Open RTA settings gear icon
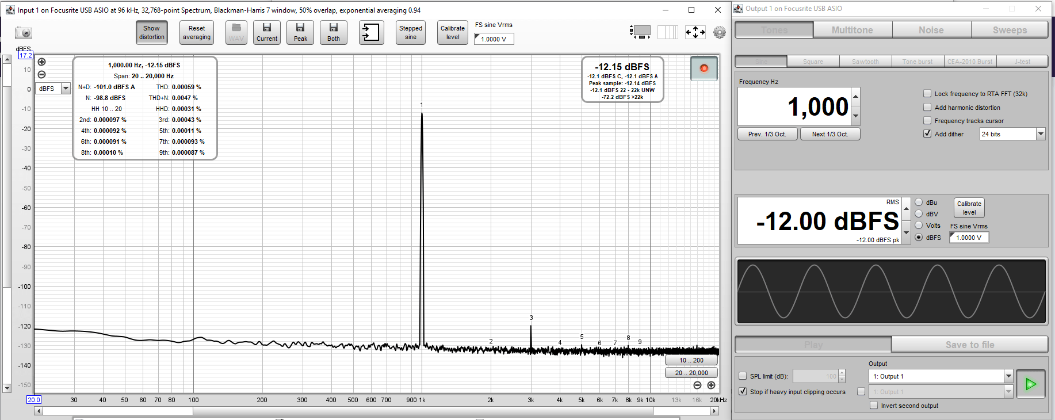The image size is (1055, 420). point(720,33)
